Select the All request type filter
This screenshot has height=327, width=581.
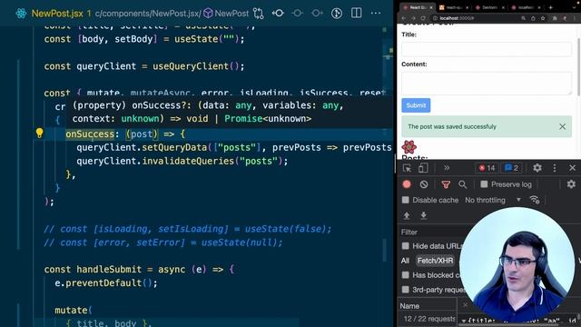pyautogui.click(x=405, y=261)
